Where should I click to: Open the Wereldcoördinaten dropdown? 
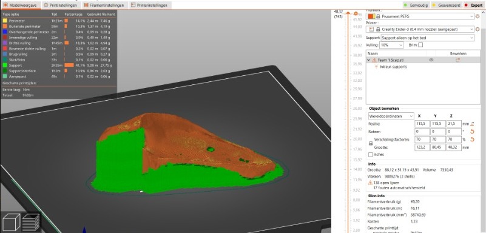(391, 116)
